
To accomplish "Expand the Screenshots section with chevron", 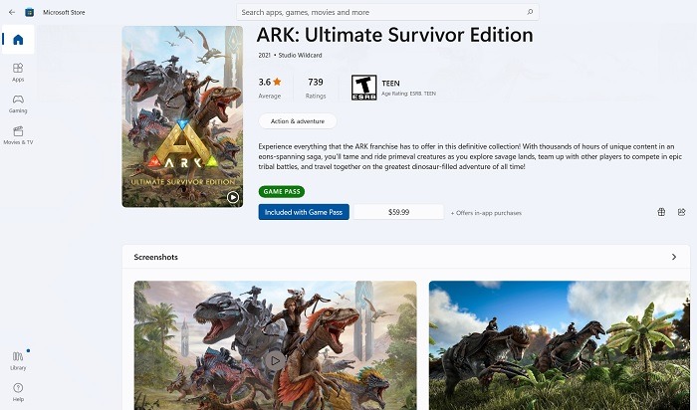I will point(674,257).
